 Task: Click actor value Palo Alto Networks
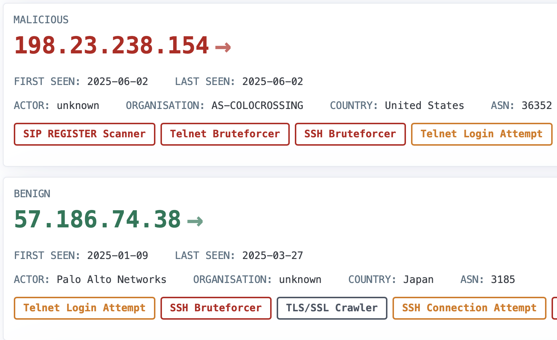tap(111, 279)
